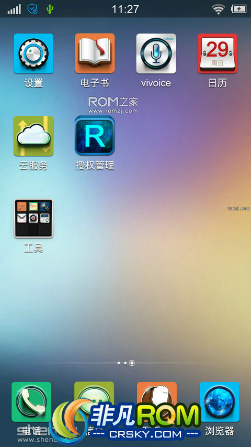Tap the vivoice label text

156,83
